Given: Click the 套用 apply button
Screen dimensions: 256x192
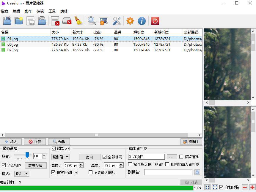Looking at the screenshot, I should click(89, 157).
